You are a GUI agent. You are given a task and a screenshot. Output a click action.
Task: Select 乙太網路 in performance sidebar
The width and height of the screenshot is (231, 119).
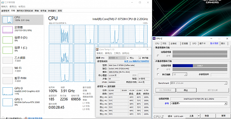pos(22,60)
